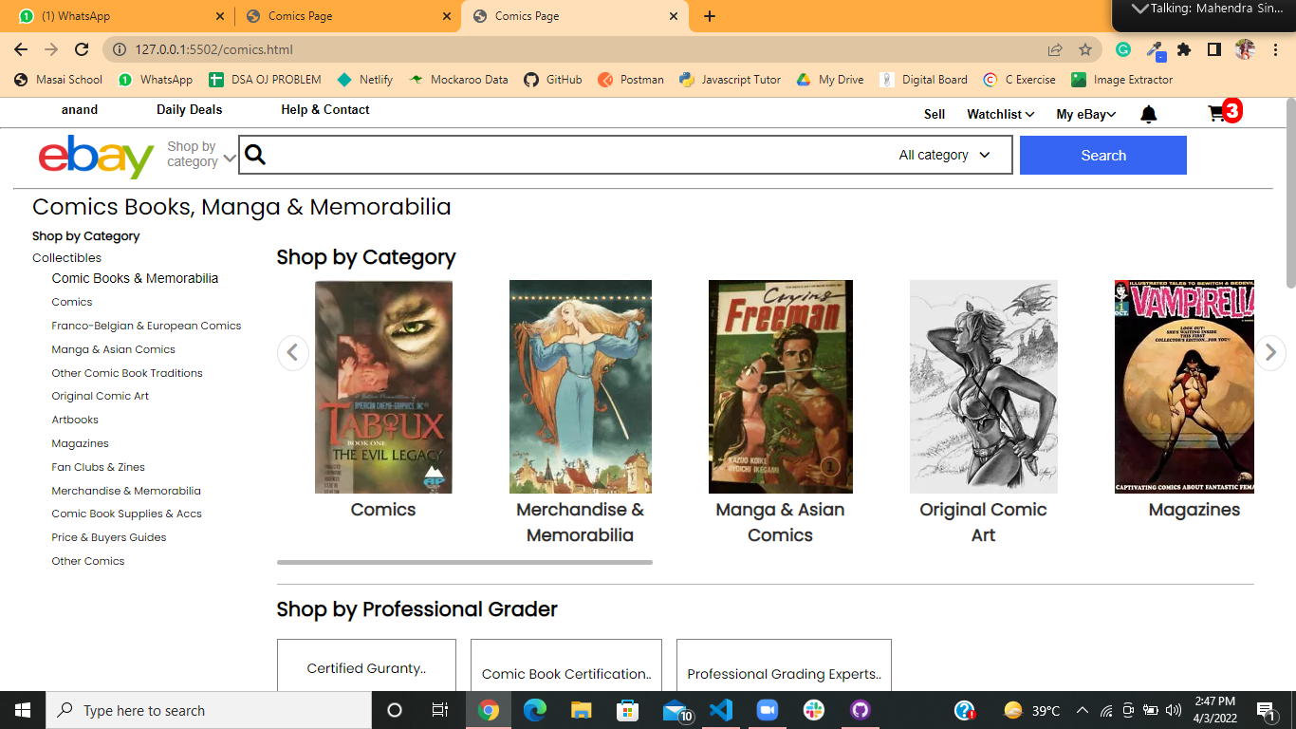Click Daily Deals in top menu

189,109
